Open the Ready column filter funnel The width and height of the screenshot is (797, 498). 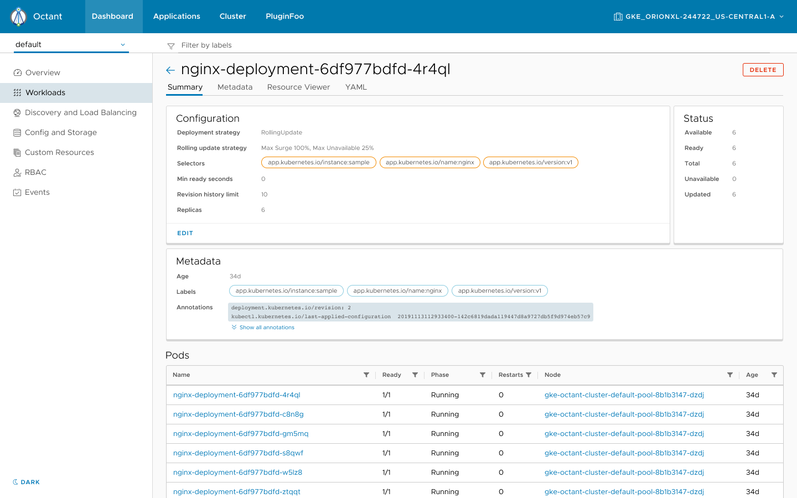[x=415, y=375]
